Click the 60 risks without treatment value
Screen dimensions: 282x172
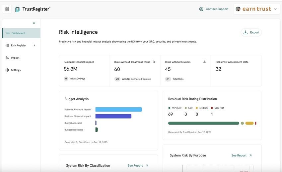[x=117, y=69]
